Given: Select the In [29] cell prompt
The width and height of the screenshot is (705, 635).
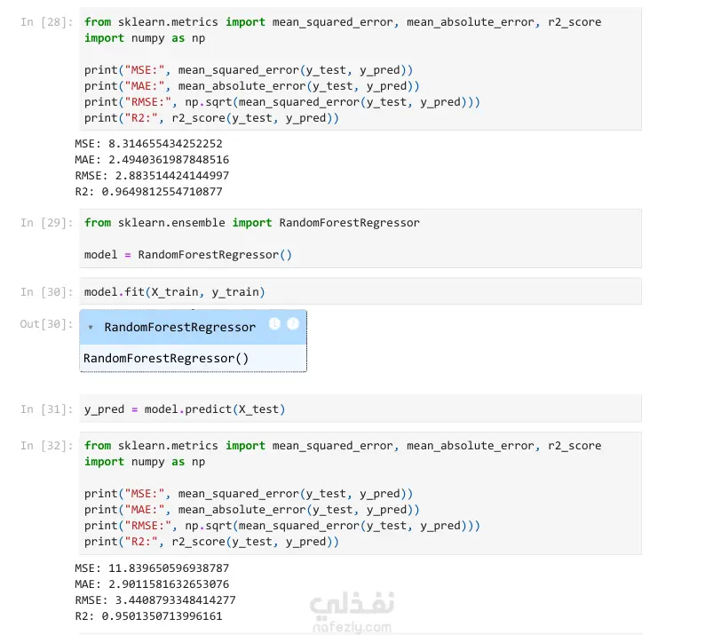Looking at the screenshot, I should (46, 223).
